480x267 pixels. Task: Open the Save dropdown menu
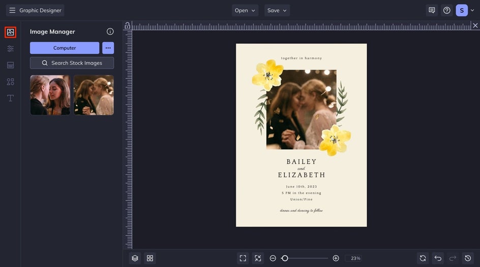(x=277, y=10)
